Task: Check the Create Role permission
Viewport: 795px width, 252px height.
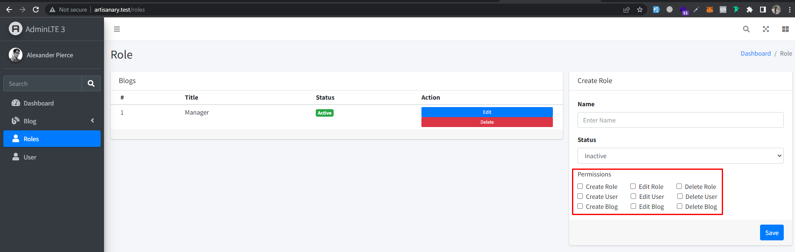Action: point(580,186)
